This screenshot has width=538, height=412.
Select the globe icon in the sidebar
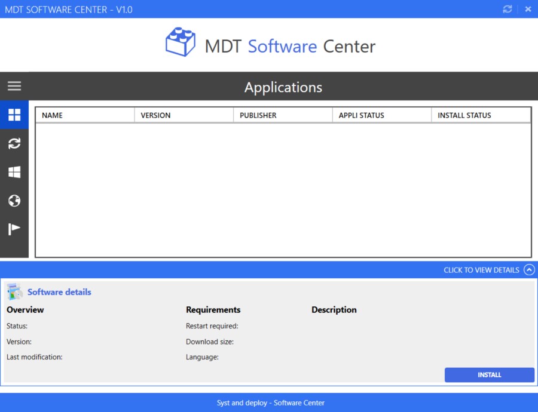point(14,201)
